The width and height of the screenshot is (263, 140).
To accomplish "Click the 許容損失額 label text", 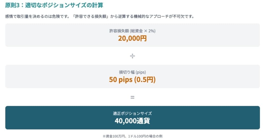I will pyautogui.click(x=119, y=31).
